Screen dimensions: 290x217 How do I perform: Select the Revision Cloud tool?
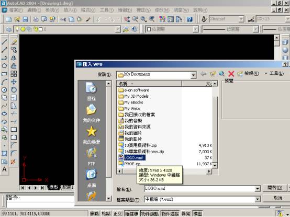click(4, 98)
